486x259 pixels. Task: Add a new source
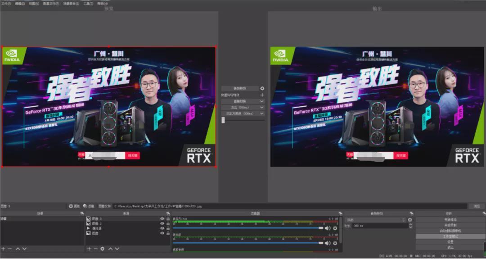click(89, 249)
